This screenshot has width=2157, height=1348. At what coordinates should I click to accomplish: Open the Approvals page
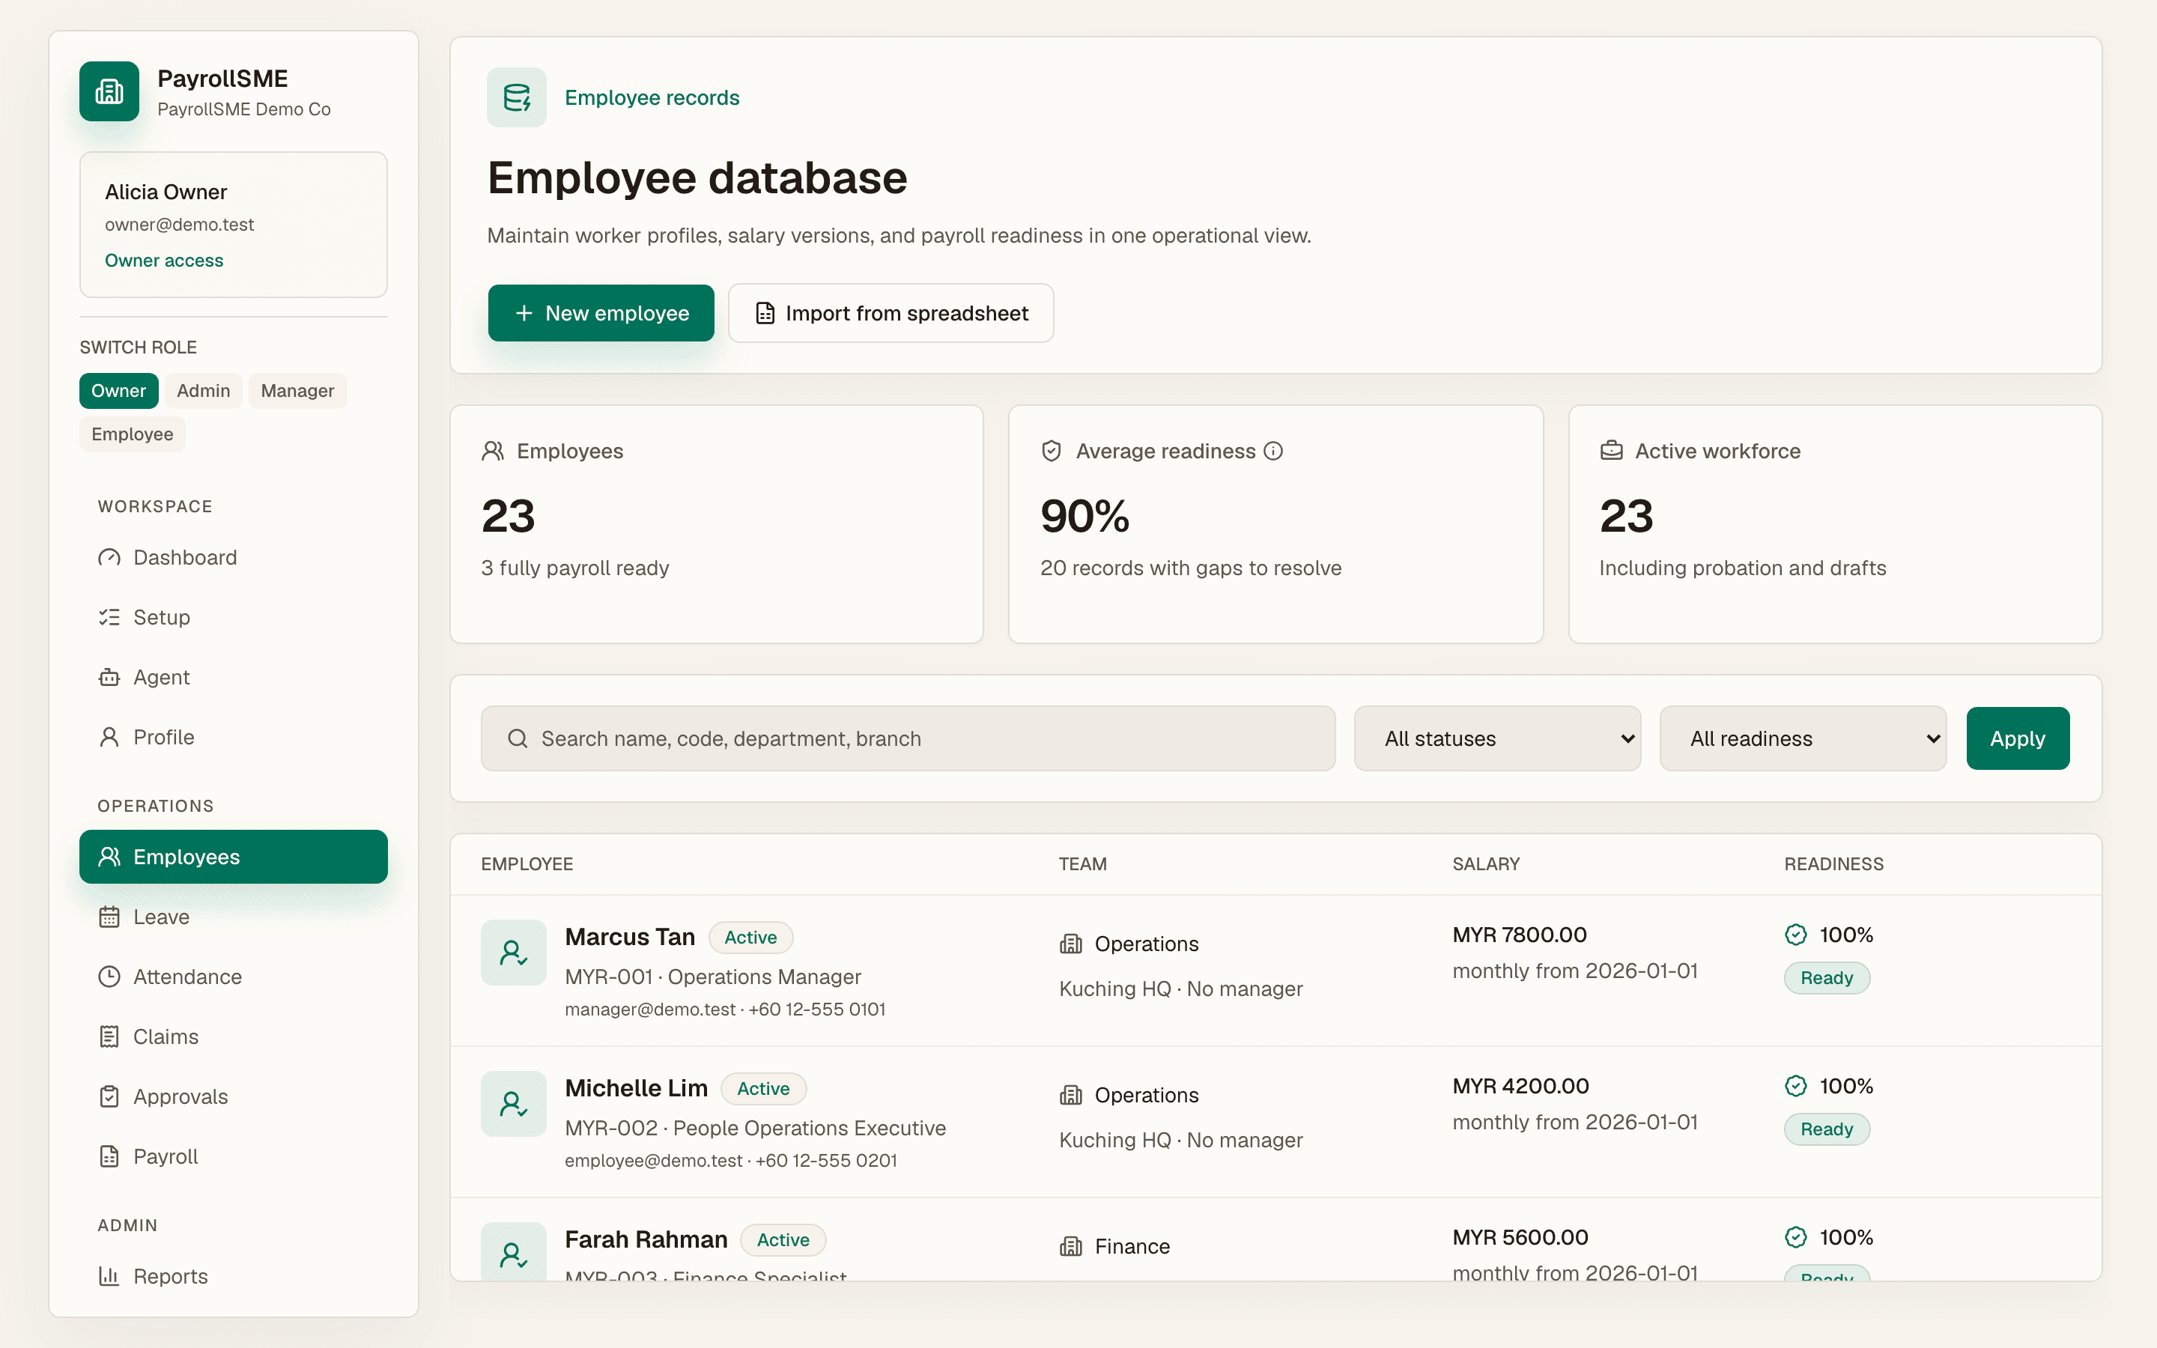234,1096
